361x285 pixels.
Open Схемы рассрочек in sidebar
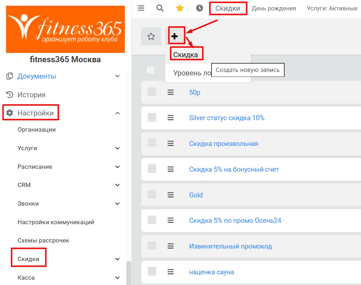[43, 240]
